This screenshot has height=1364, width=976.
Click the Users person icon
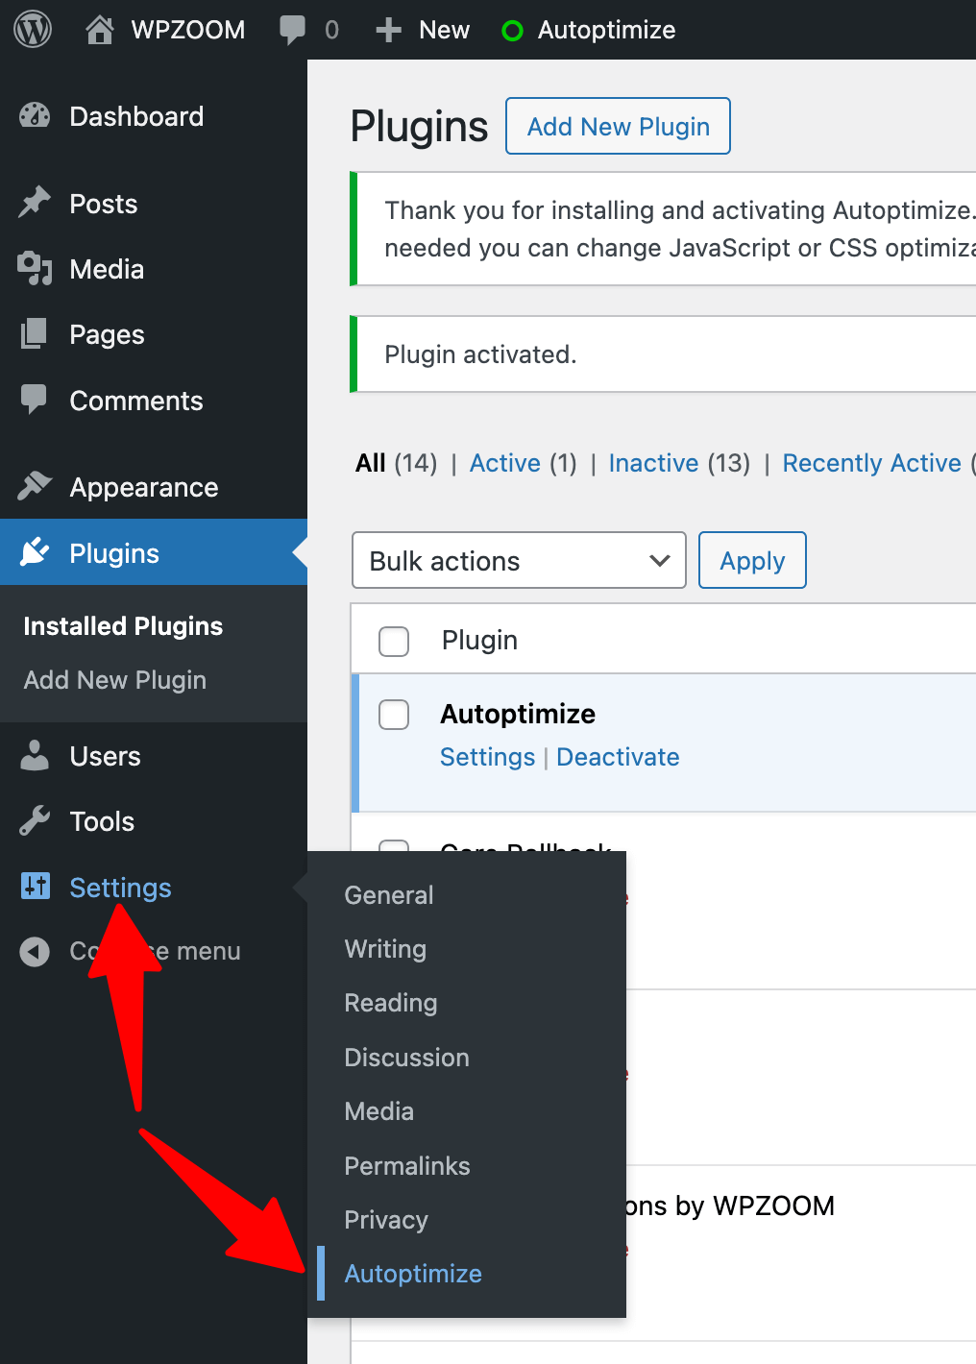[35, 756]
